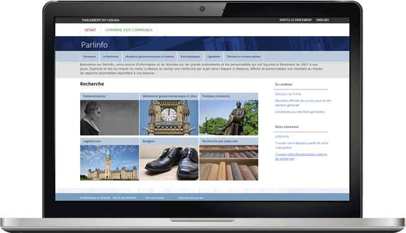Open the Personnes menu
The height and width of the screenshot is (233, 406).
[x=90, y=57]
